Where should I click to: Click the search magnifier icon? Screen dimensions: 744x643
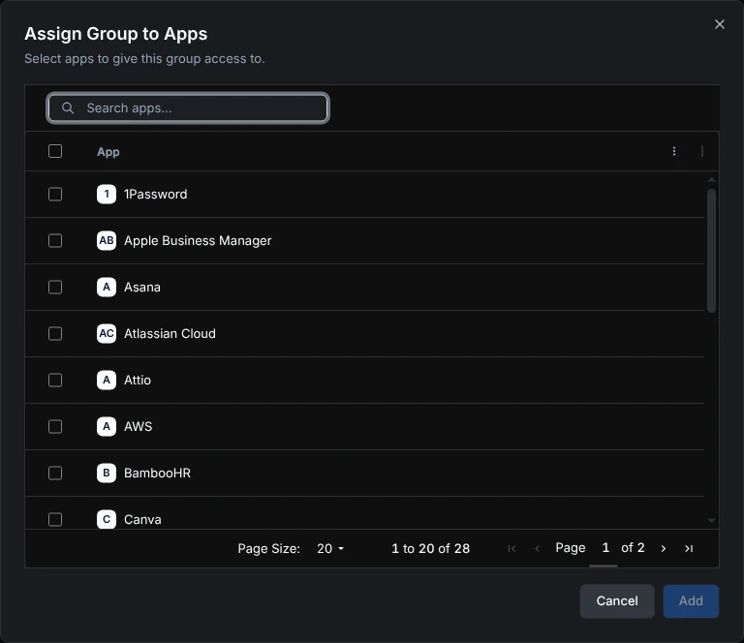click(68, 108)
